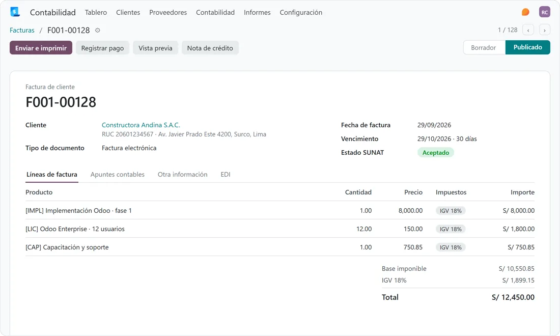
Task: Click the 1 / 128 record counter
Action: (508, 30)
